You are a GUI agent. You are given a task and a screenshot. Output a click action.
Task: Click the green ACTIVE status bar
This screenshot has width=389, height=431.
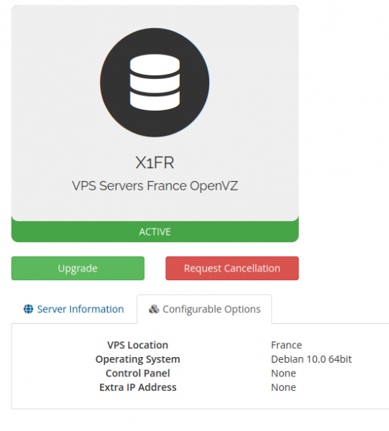[155, 232]
